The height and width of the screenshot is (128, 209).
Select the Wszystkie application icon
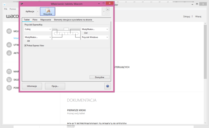pyautogui.click(x=47, y=11)
